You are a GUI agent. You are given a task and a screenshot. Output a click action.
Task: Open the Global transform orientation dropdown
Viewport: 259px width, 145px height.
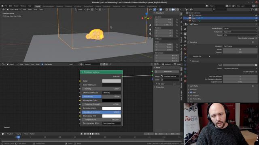(80, 10)
